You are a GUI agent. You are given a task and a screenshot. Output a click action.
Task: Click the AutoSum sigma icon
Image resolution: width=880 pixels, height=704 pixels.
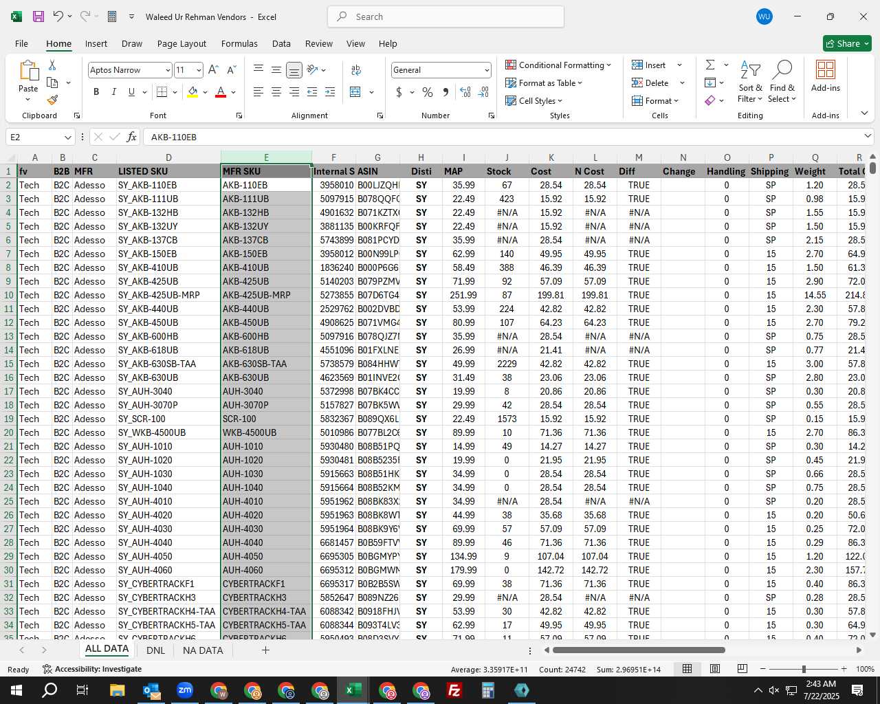[x=710, y=65]
